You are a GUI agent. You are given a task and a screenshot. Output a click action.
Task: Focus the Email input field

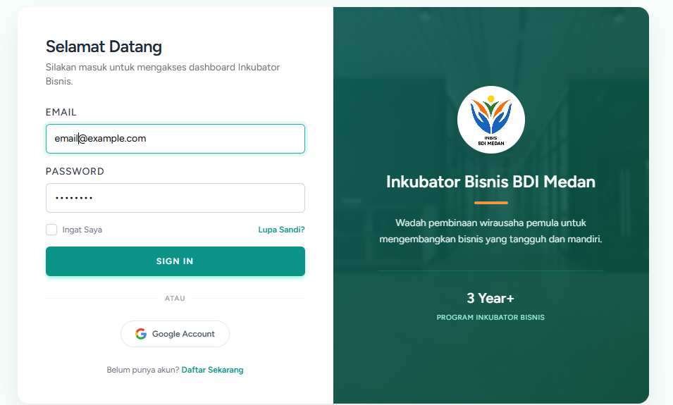(x=175, y=139)
